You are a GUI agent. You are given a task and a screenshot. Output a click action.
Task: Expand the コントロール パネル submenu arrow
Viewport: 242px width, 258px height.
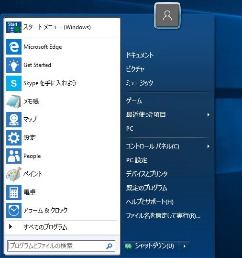[209, 146]
